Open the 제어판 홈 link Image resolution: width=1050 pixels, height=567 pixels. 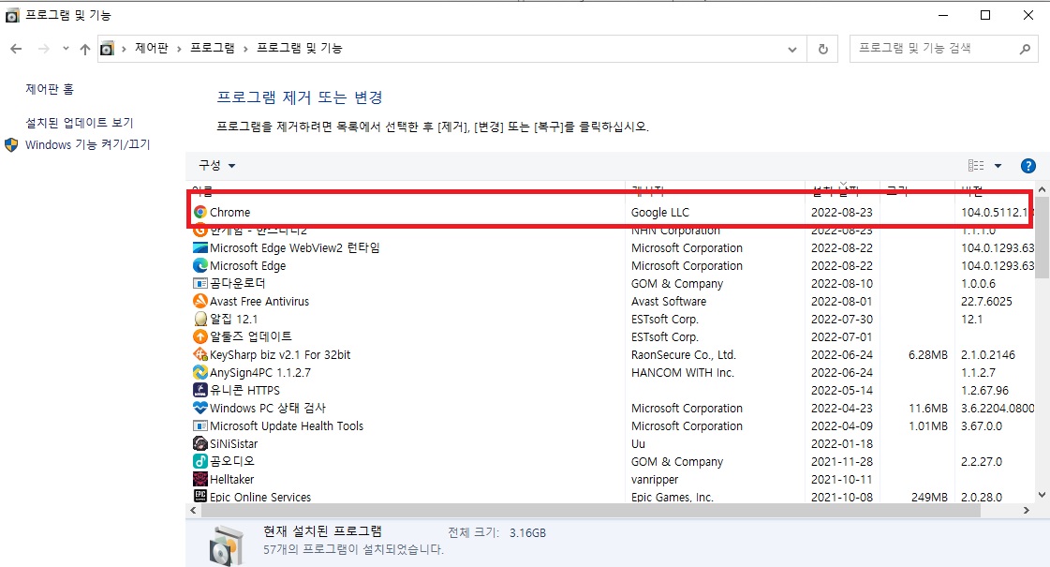coord(50,89)
